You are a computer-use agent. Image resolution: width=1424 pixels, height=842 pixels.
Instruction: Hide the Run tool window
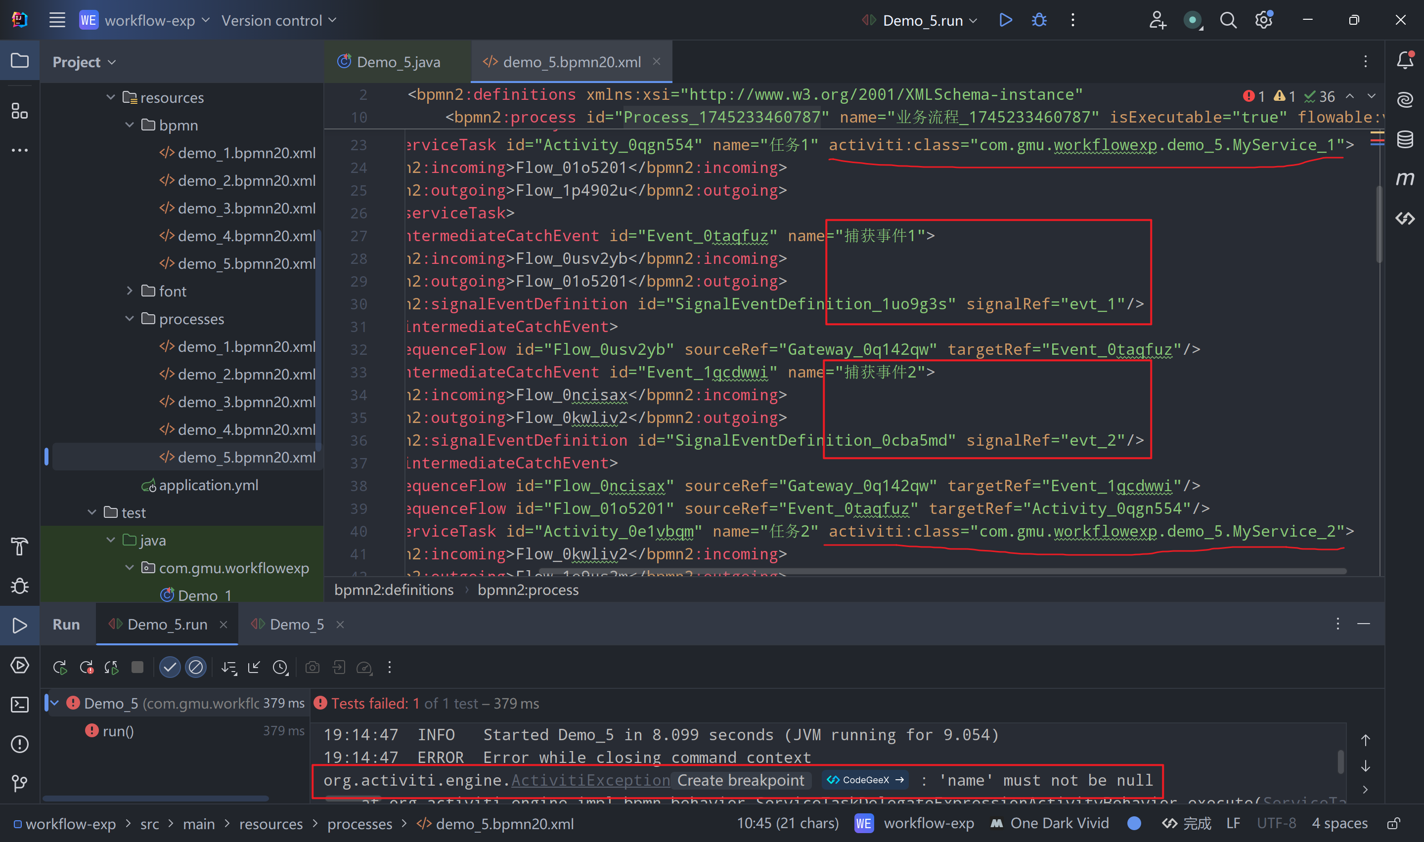click(x=1364, y=624)
